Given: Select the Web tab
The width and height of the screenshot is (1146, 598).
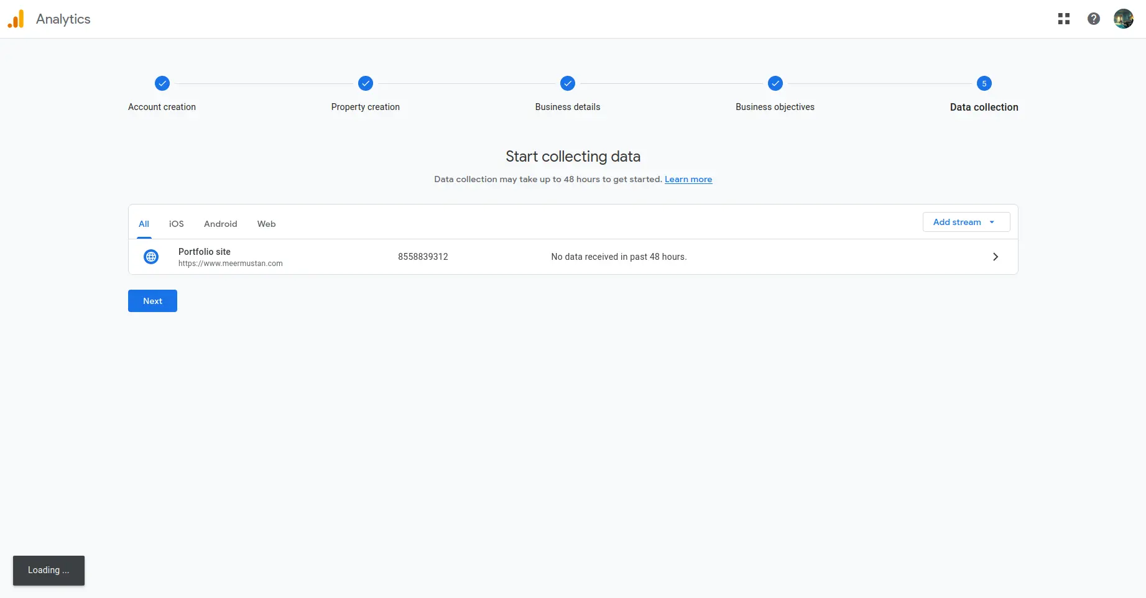Looking at the screenshot, I should click(x=266, y=224).
